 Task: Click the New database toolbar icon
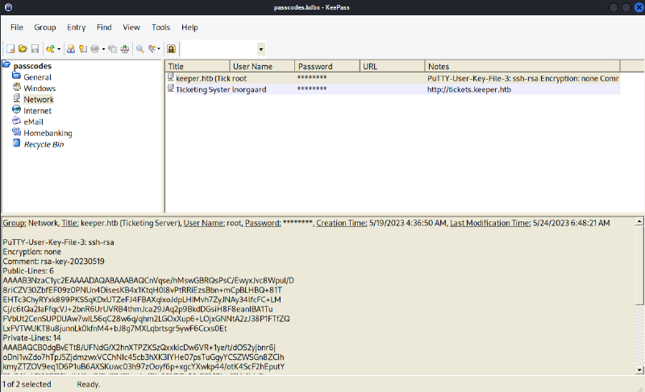[x=10, y=49]
